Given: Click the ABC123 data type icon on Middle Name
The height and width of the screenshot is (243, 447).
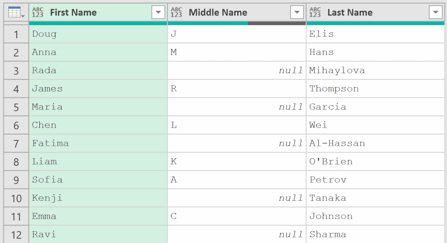Looking at the screenshot, I should pyautogui.click(x=177, y=12).
